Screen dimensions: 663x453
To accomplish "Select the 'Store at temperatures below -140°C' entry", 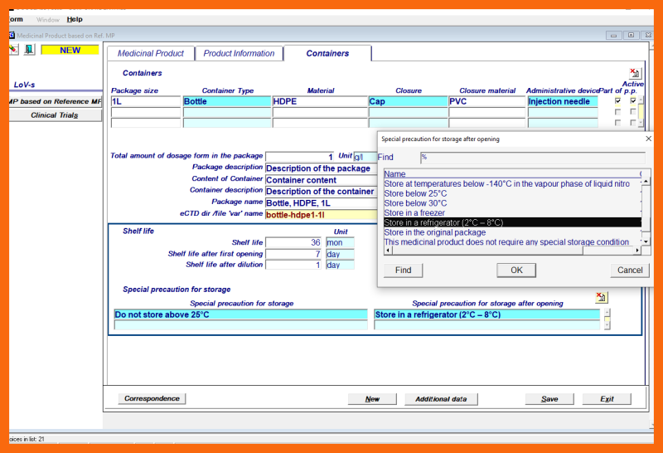I will click(512, 183).
